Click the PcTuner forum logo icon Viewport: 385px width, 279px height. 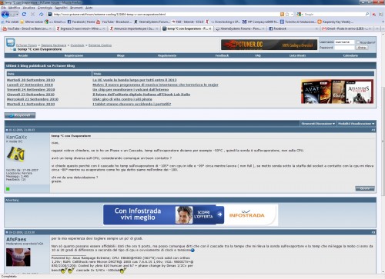point(11,42)
